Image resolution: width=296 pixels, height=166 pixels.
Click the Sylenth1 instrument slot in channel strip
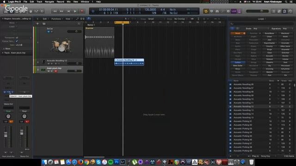coord(9,92)
